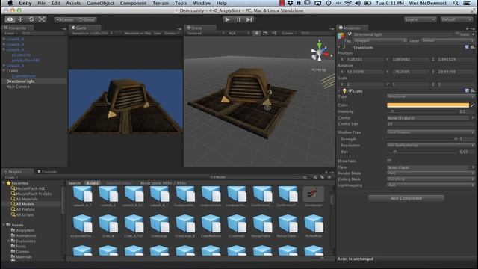
Task: Open the RGB render mode dropdown
Action: pos(239,33)
